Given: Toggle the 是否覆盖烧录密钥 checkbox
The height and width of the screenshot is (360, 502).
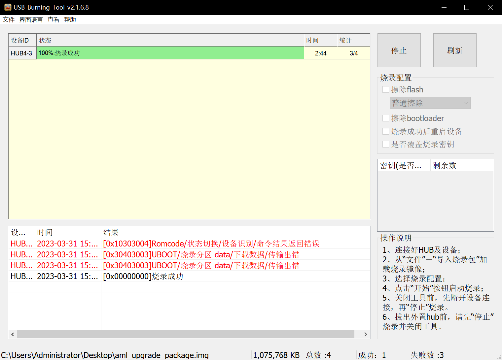Looking at the screenshot, I should [385, 144].
